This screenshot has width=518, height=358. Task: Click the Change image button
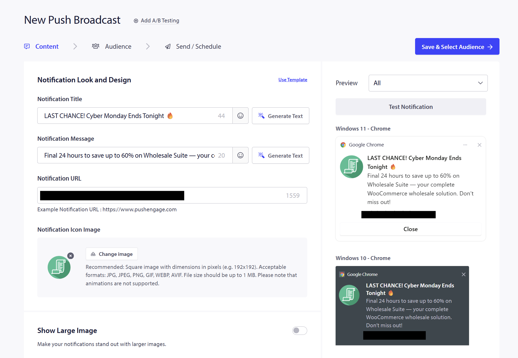(112, 254)
